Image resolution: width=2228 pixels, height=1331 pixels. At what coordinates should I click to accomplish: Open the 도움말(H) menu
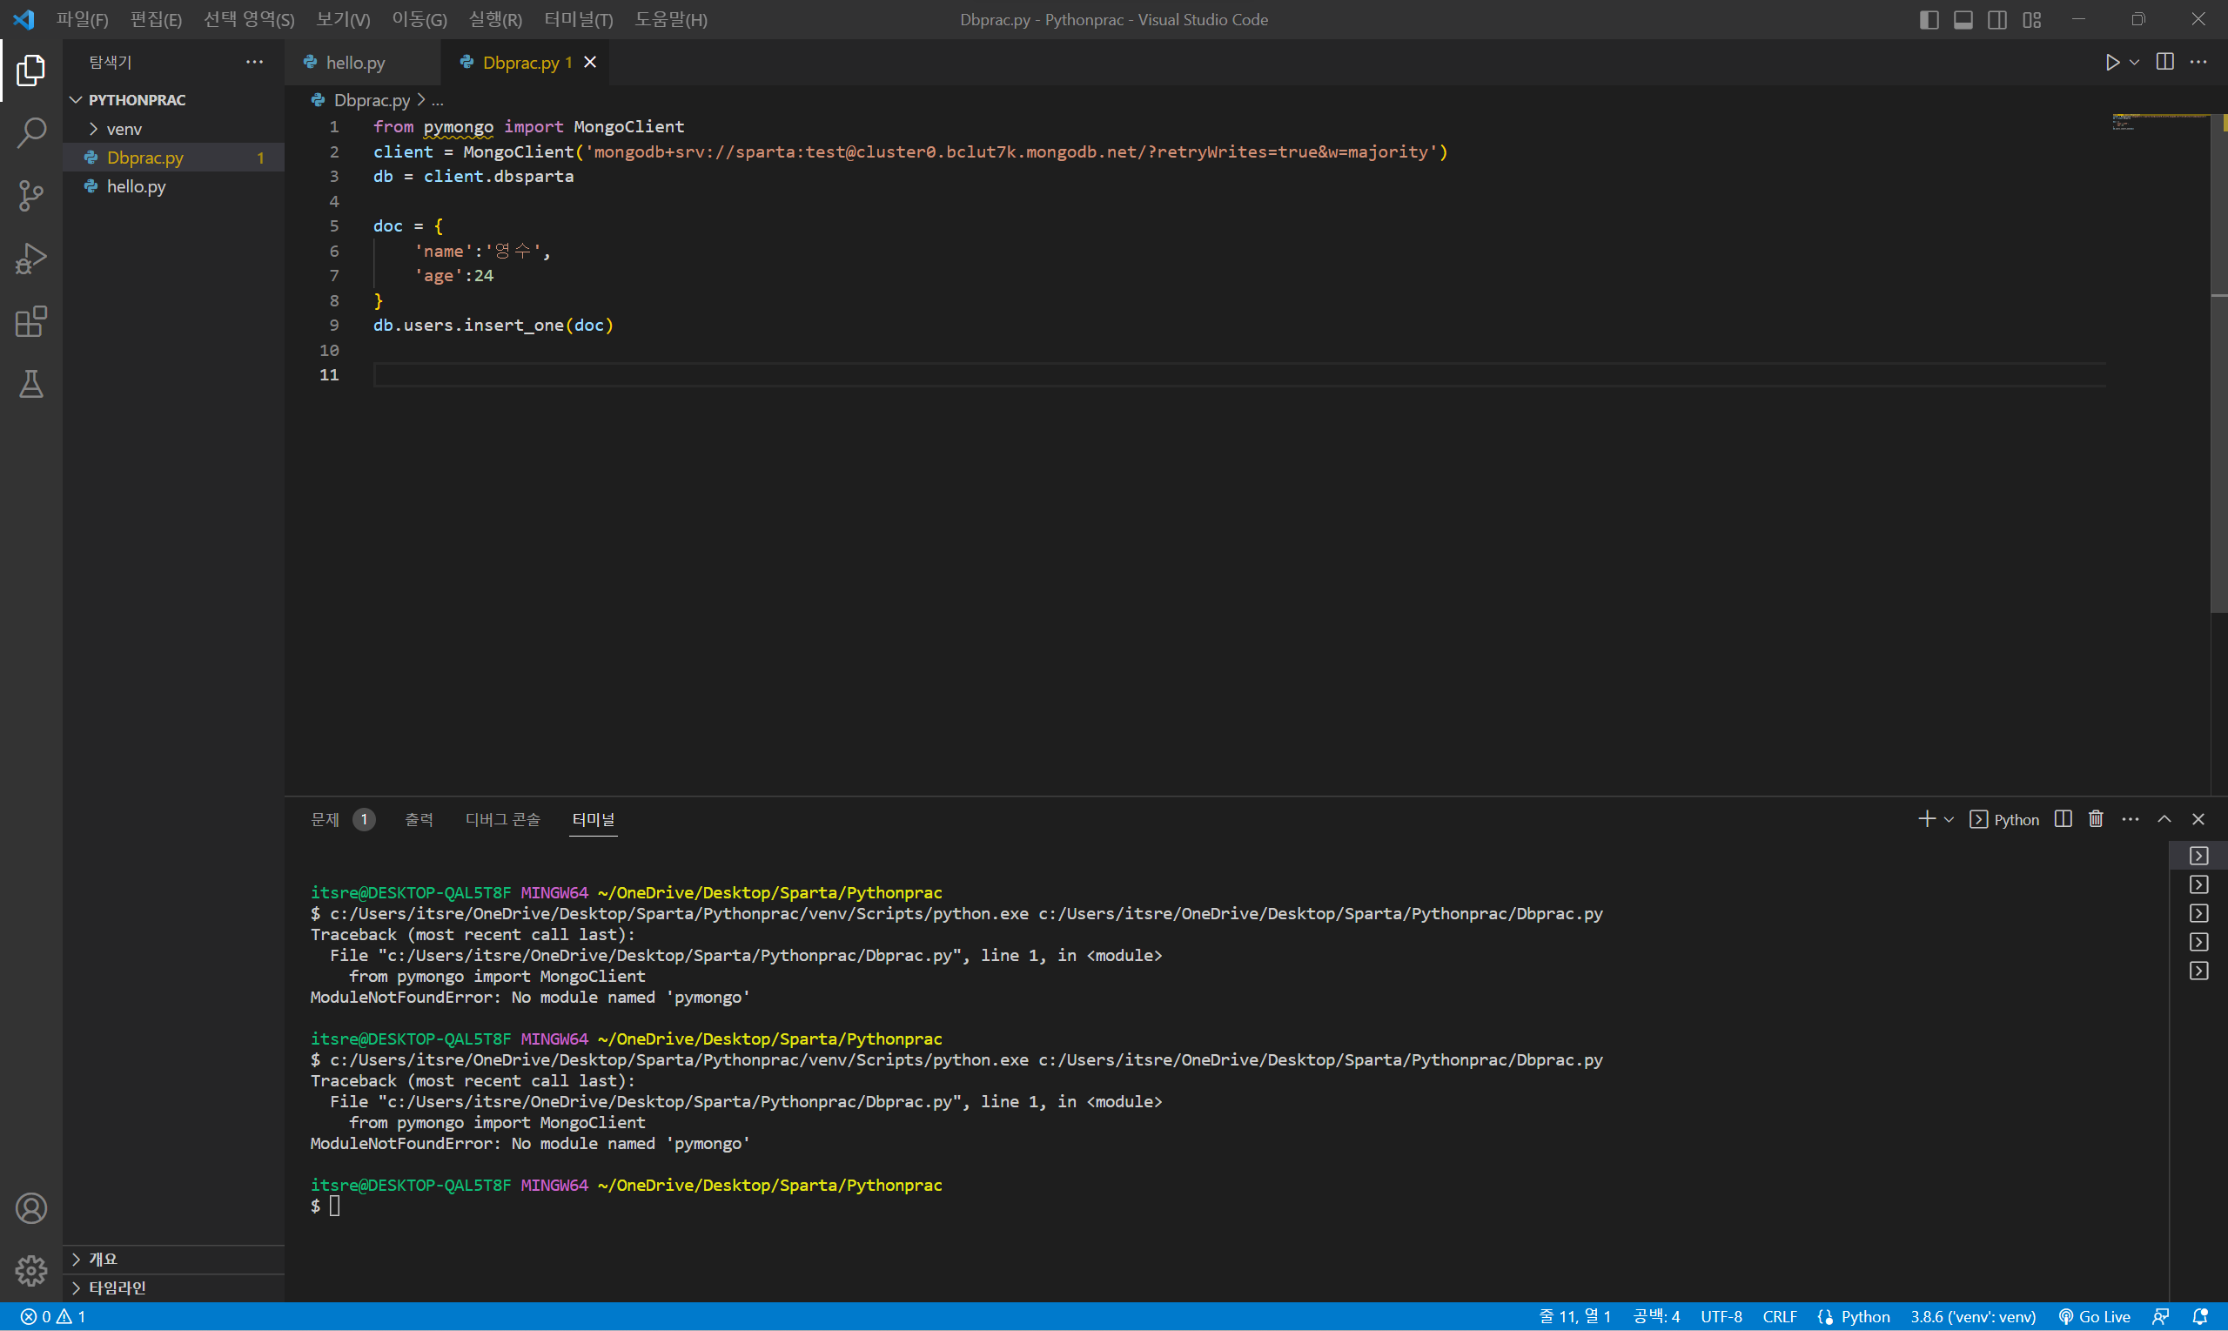[671, 20]
